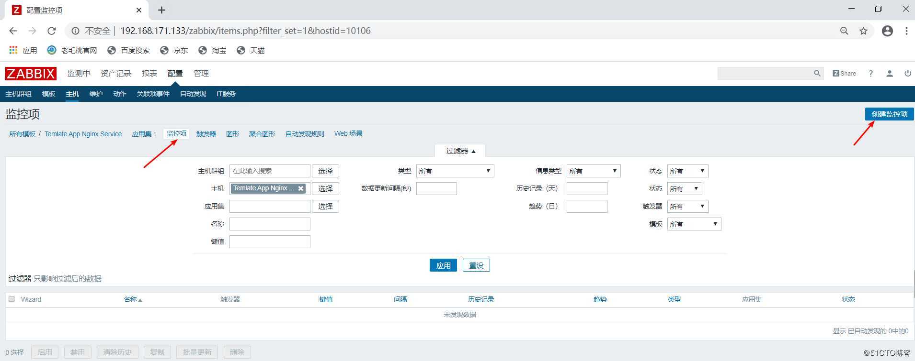915x361 pixels.
Task: Click 创建监控项 button
Action: [x=890, y=114]
